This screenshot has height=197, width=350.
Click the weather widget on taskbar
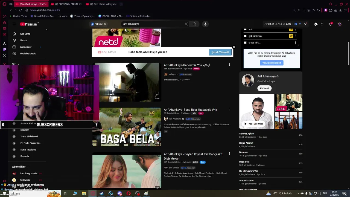click(x=279, y=193)
